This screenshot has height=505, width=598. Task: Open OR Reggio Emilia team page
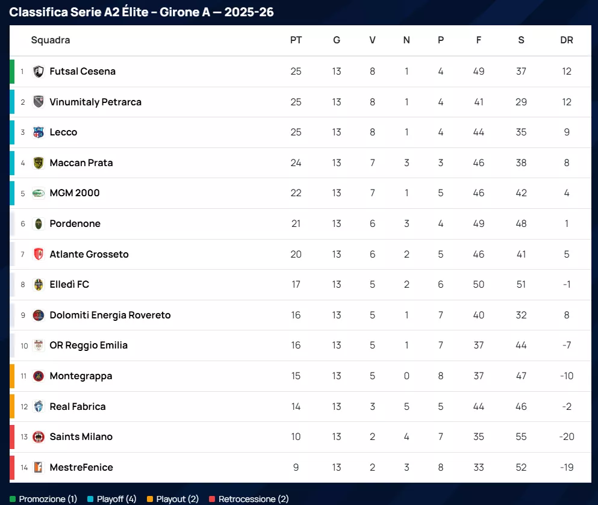(89, 345)
